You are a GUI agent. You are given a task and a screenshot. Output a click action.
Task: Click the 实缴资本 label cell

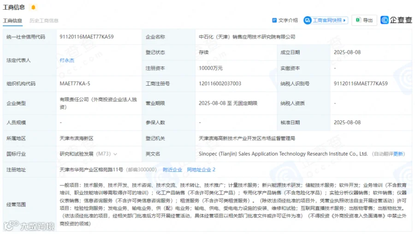click(x=303, y=68)
